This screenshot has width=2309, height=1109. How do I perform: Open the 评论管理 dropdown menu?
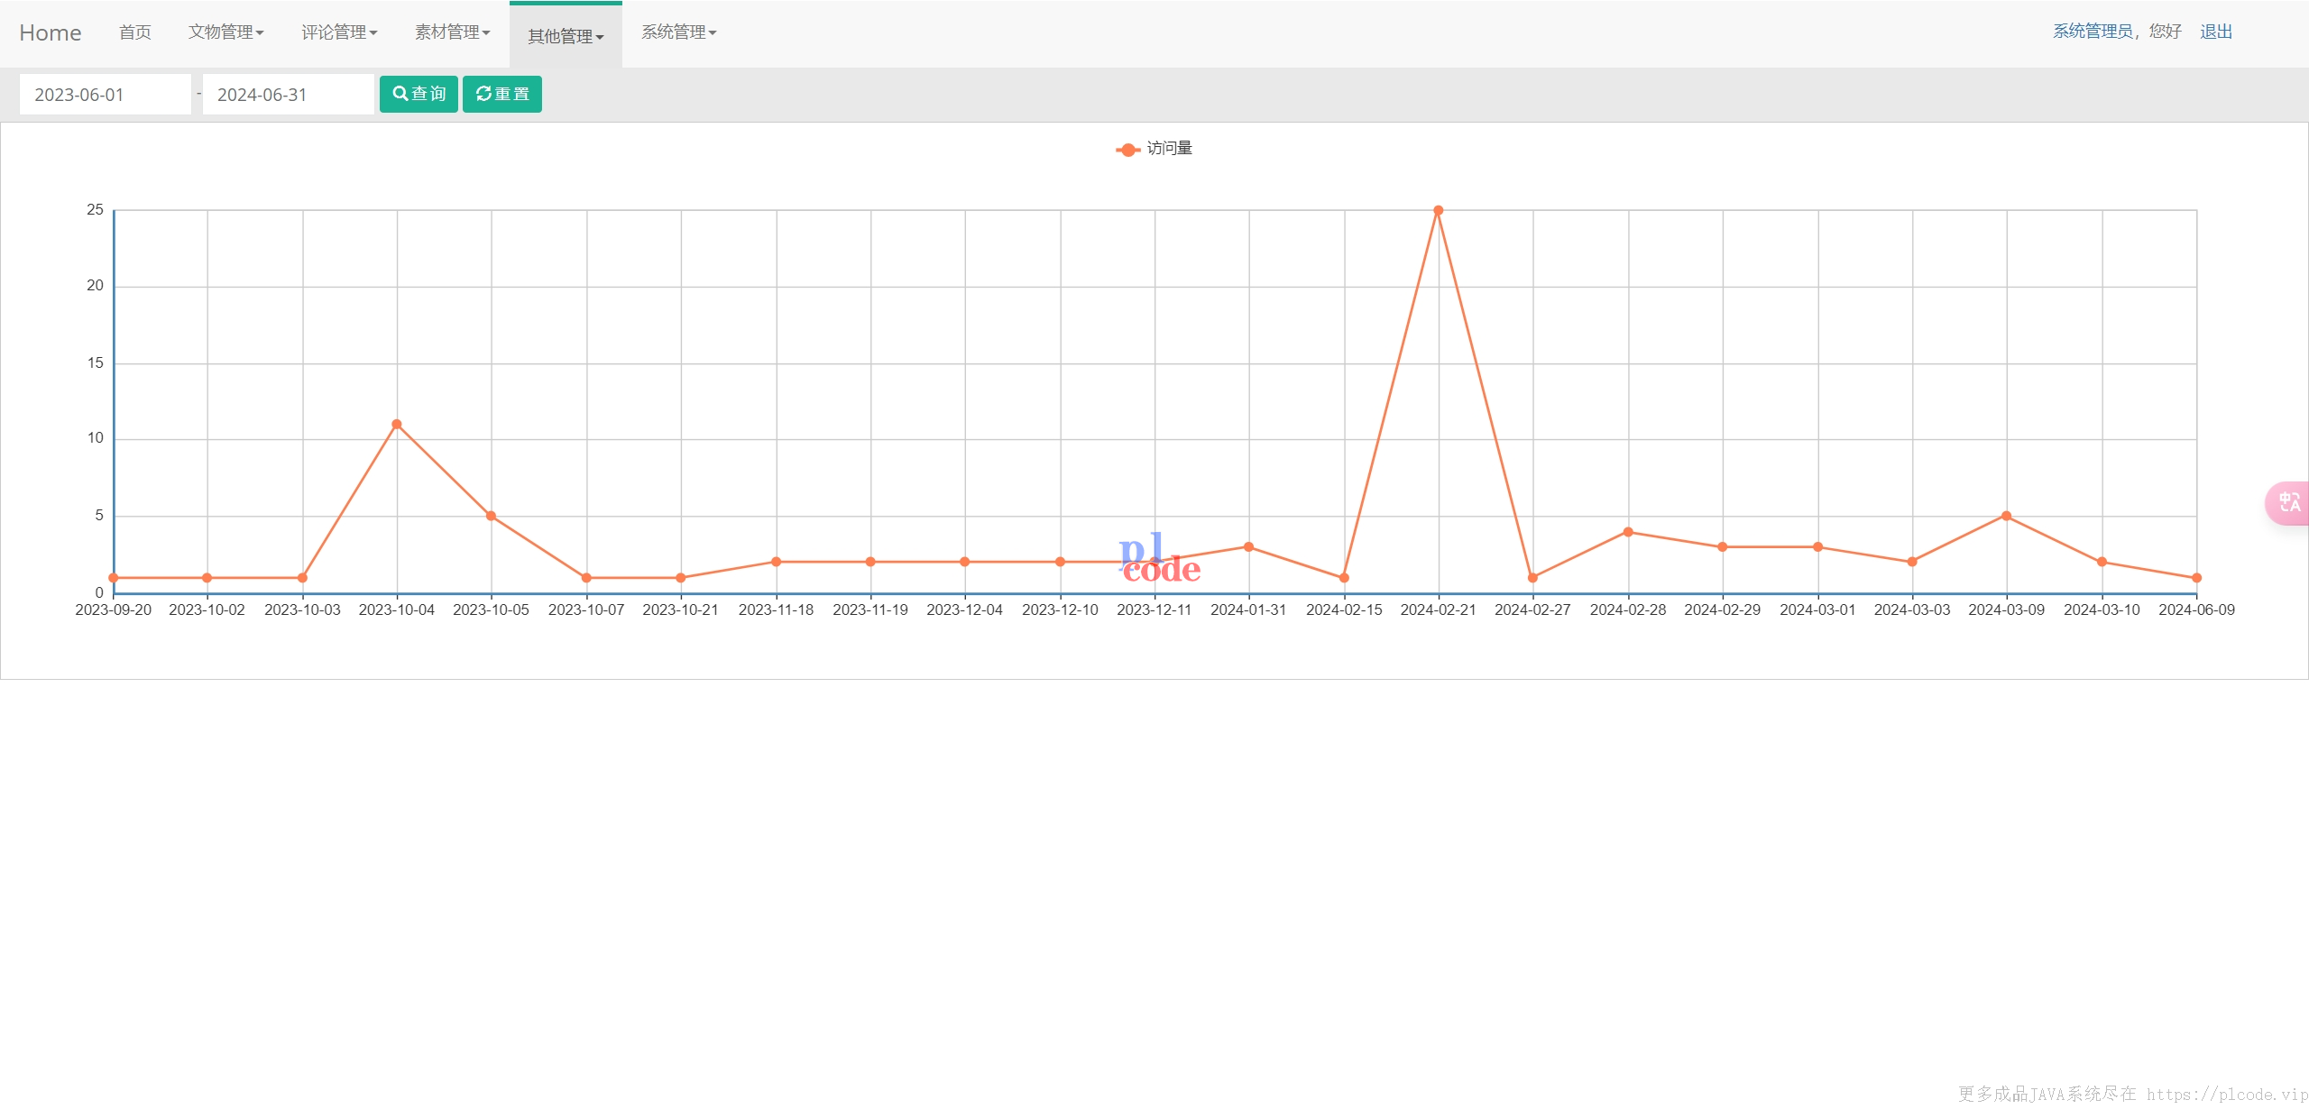click(339, 32)
